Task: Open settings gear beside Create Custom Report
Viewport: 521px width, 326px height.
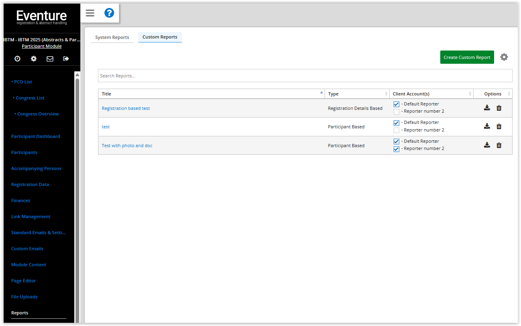Action: (504, 57)
